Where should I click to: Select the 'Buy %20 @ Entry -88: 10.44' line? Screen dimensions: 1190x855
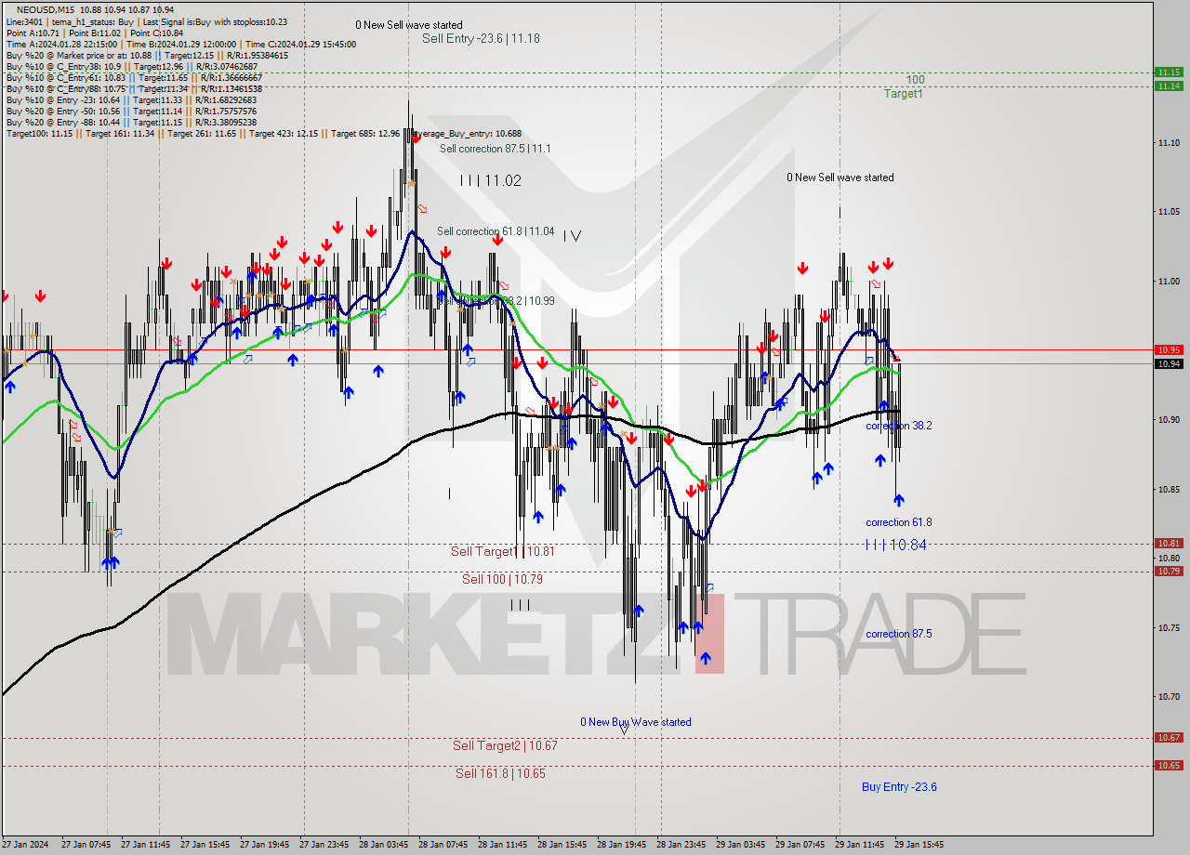[x=132, y=122]
